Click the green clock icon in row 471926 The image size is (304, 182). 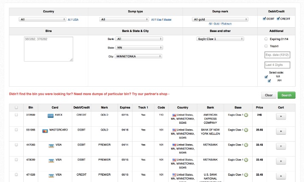pyautogui.click(x=246, y=175)
